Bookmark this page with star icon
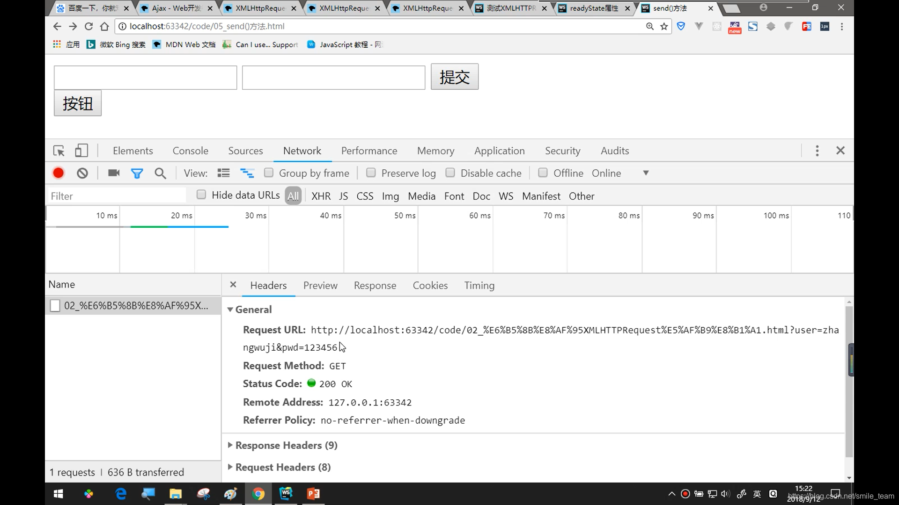The height and width of the screenshot is (505, 899). [664, 27]
